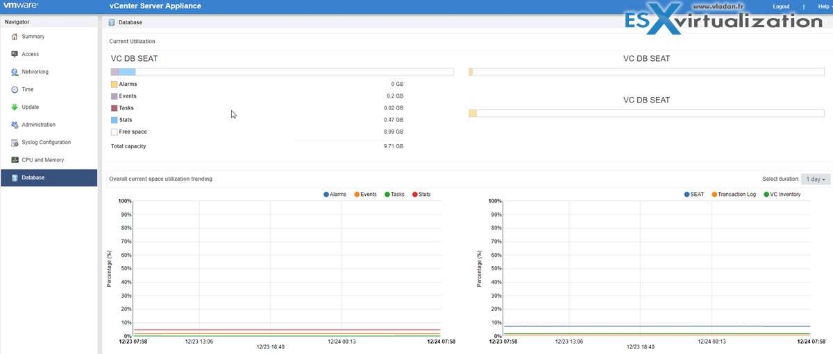This screenshot has width=833, height=354.
Task: Click the Database icon in navigator
Action: 15,178
